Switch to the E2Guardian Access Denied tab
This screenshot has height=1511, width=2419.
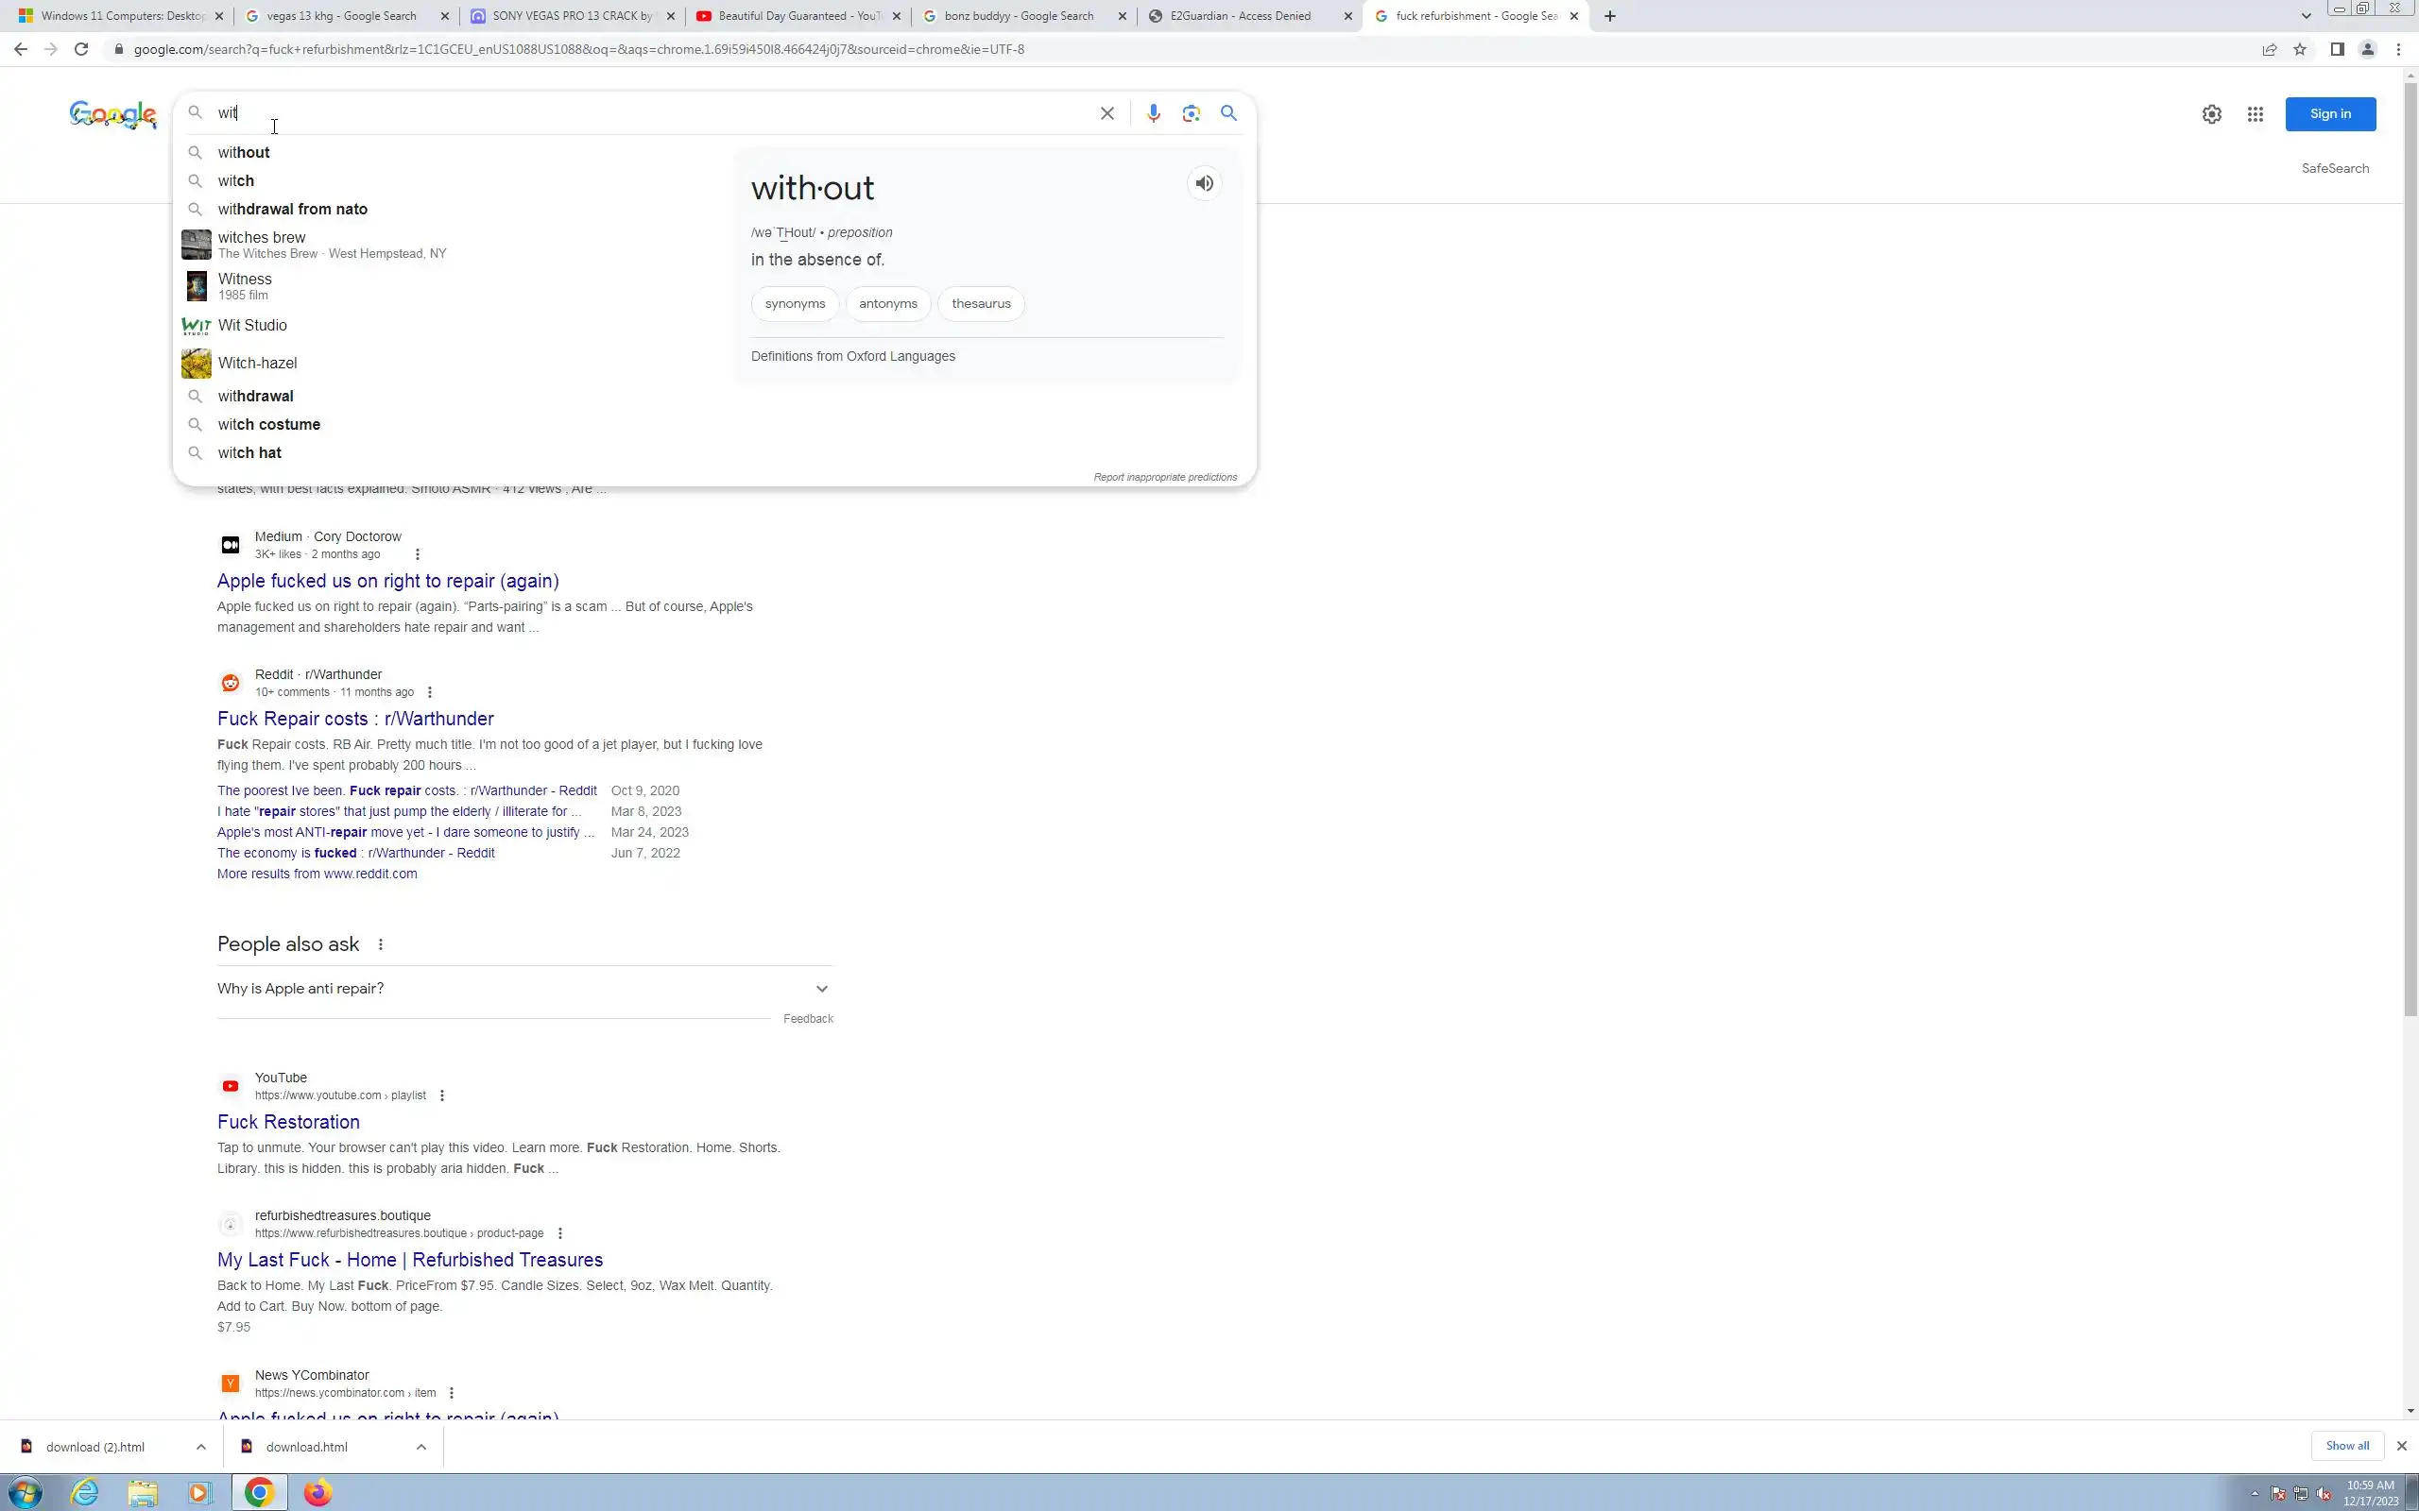tap(1240, 16)
